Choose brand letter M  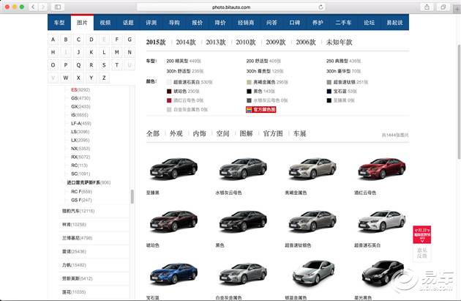117,53
